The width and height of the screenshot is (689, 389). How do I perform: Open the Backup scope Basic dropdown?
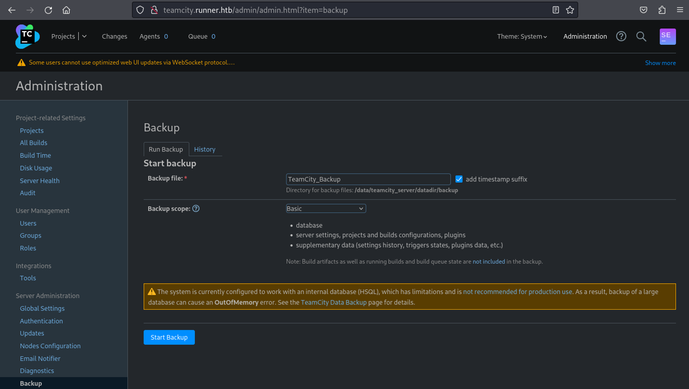tap(326, 209)
